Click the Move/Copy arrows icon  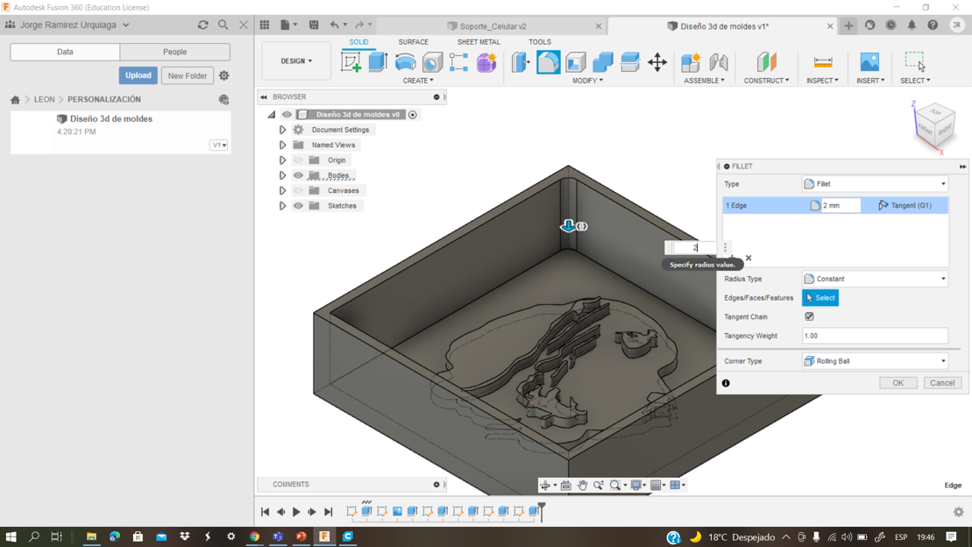pyautogui.click(x=657, y=61)
